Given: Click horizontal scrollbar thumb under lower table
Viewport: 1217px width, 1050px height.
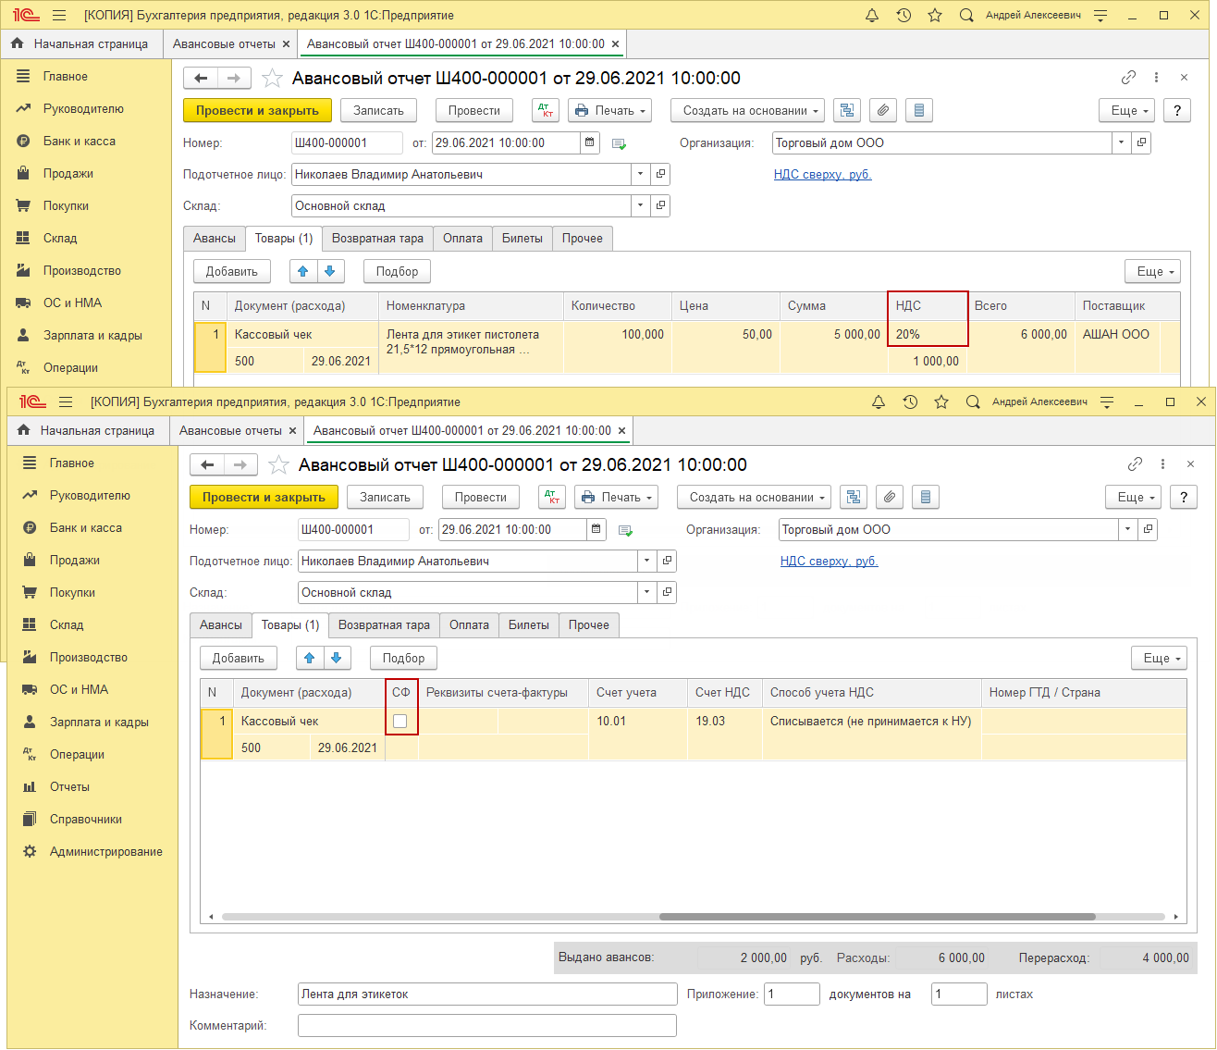Looking at the screenshot, I should coord(878,917).
